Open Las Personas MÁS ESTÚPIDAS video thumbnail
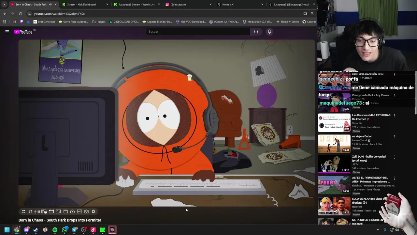This screenshot has width=417, height=235. pyautogui.click(x=334, y=123)
